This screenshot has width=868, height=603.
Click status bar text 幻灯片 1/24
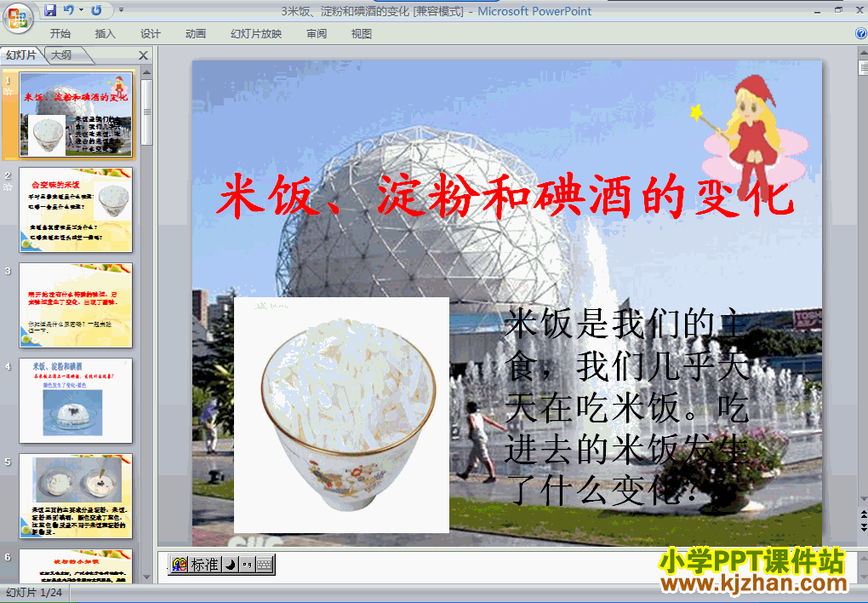(x=34, y=593)
